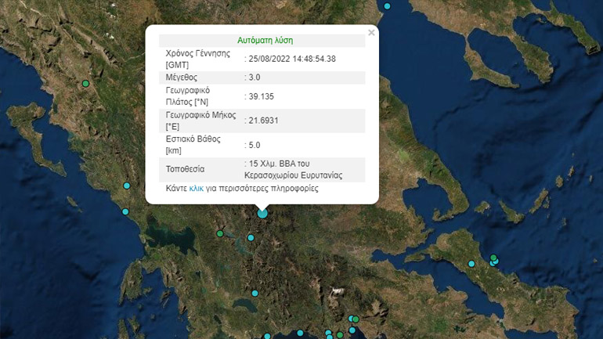This screenshot has height=339, width=603.
Task: Close the earthquake info popup
Action: coord(371,33)
